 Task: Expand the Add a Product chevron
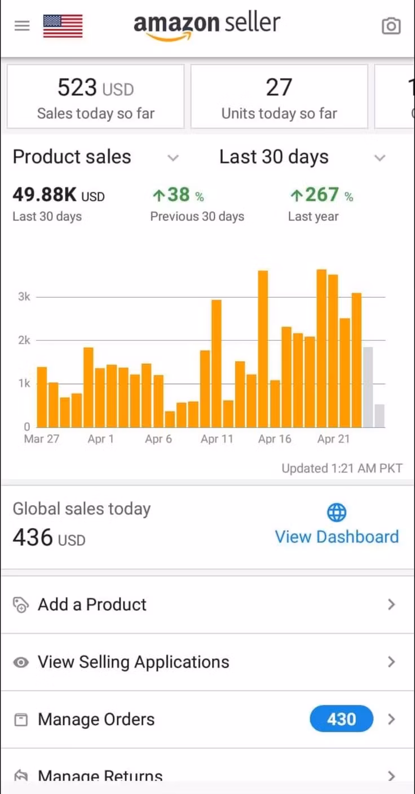tap(391, 605)
